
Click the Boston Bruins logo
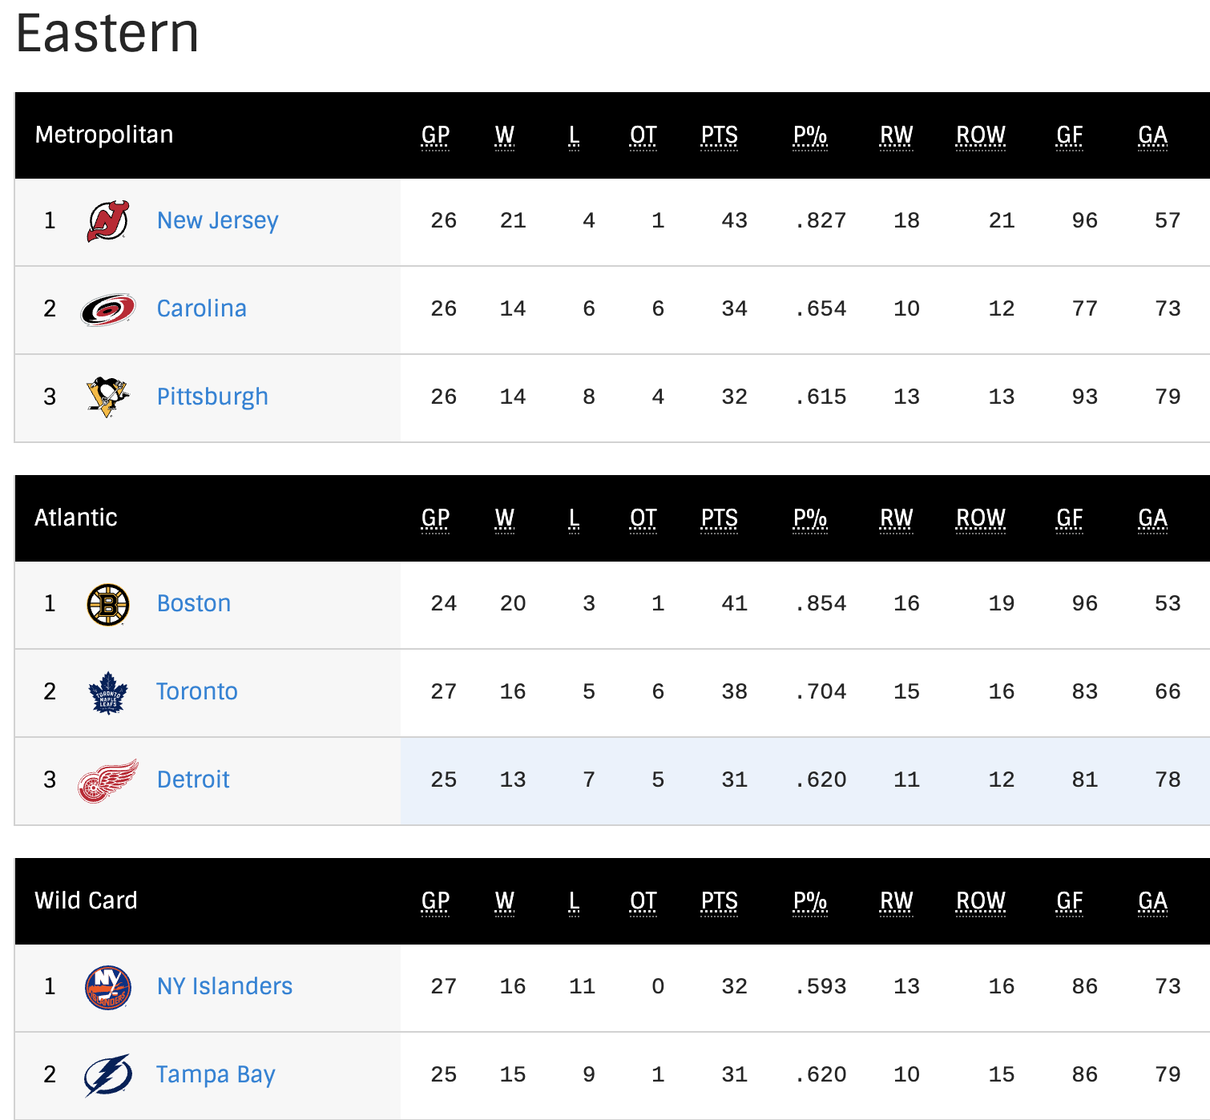point(108,604)
